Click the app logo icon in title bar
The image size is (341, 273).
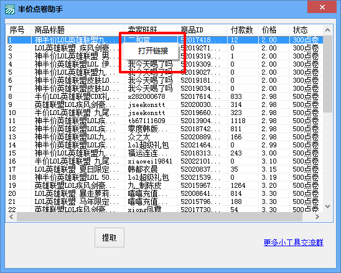pyautogui.click(x=10, y=9)
